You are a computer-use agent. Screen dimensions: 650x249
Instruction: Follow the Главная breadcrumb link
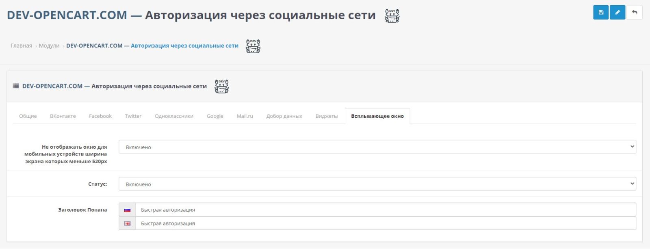tap(21, 46)
